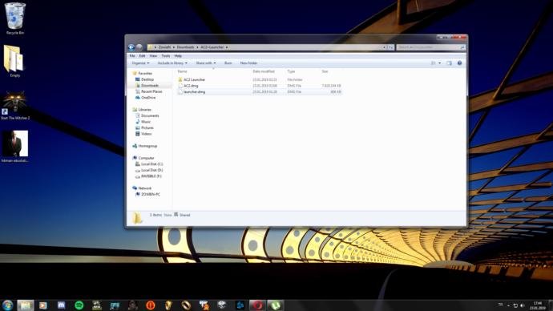Click the Explorer folder taskbar button
Screen dimensions: 553x311
click(25, 305)
